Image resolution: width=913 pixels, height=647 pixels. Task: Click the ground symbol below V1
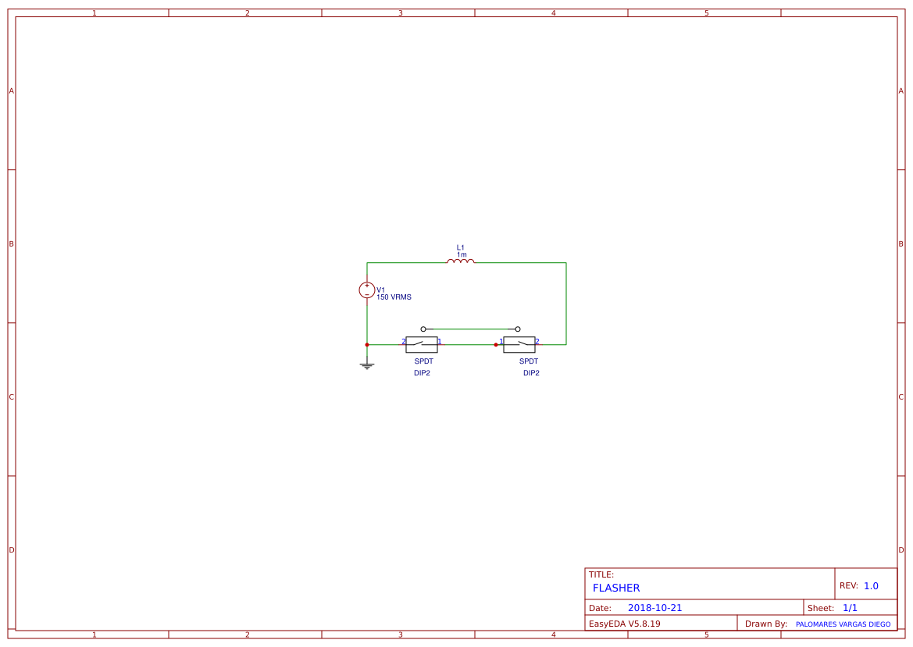(367, 364)
